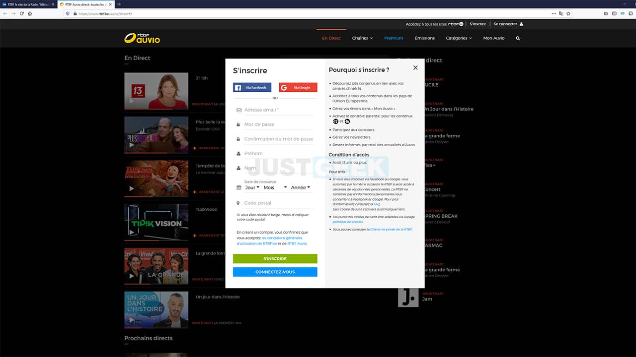The height and width of the screenshot is (357, 636).
Task: Open the Année birth date dropdown
Action: click(x=301, y=187)
